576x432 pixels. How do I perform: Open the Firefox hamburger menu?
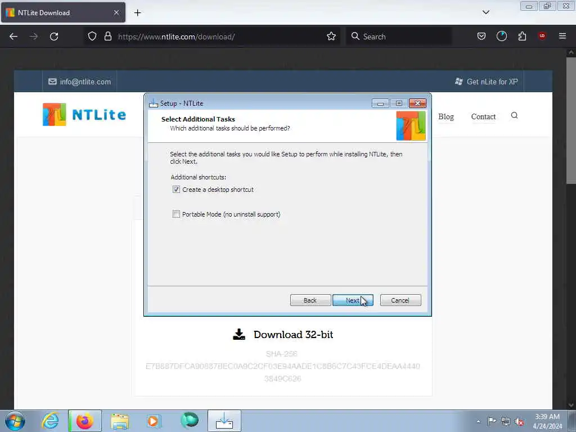click(562, 36)
